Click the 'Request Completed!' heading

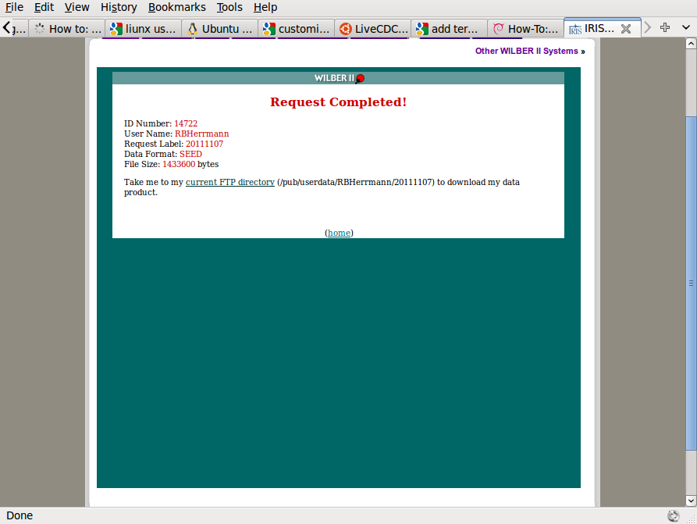tap(338, 102)
